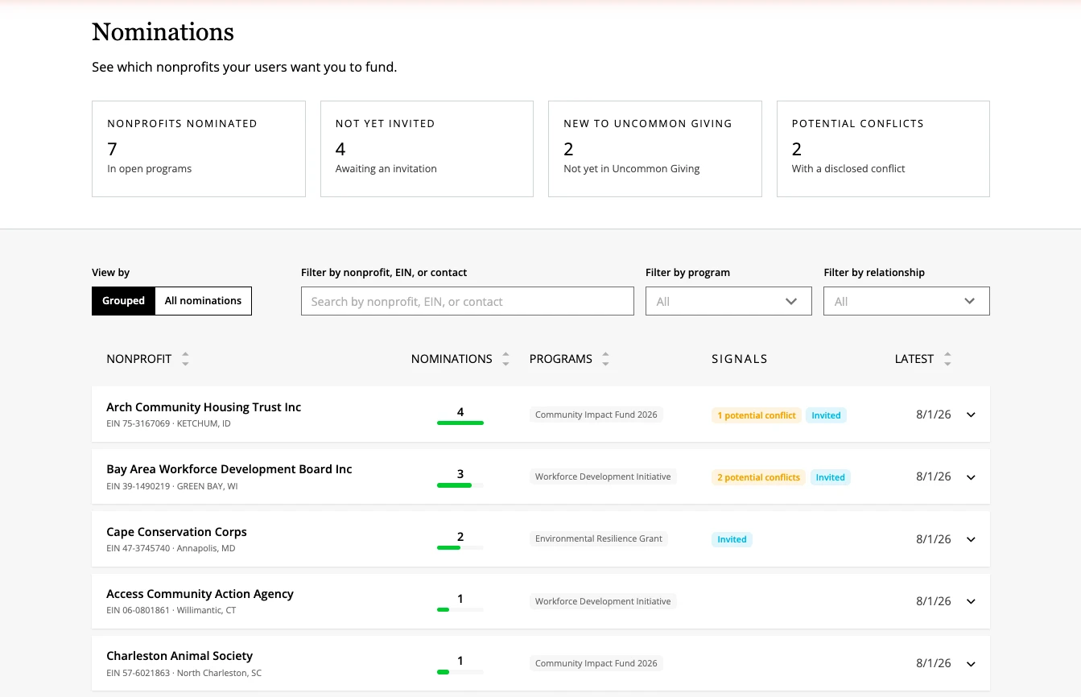Open the Filter by program dropdown
Screen dimensions: 1081x697
tap(728, 301)
